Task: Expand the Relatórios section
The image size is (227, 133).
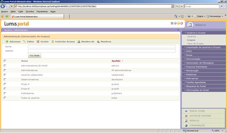Action: pos(204,74)
